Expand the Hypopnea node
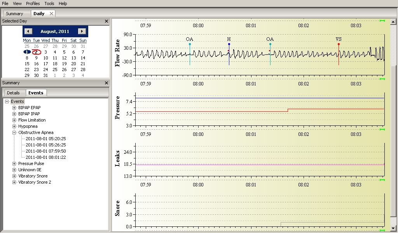The width and height of the screenshot is (398, 233). 14,126
